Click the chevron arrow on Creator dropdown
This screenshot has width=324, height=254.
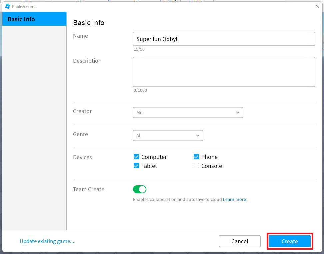(x=237, y=112)
